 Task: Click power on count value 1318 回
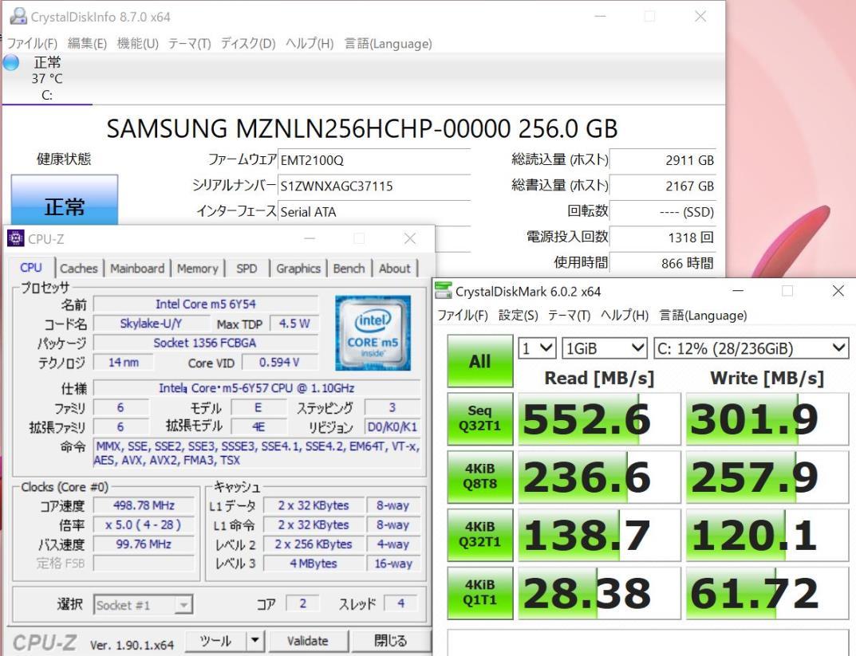click(662, 238)
